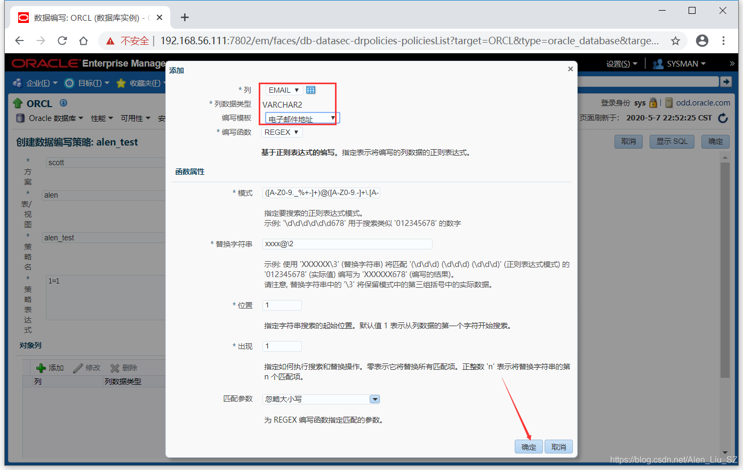Click the 出现 input field
Image resolution: width=743 pixels, height=470 pixels.
tap(282, 346)
